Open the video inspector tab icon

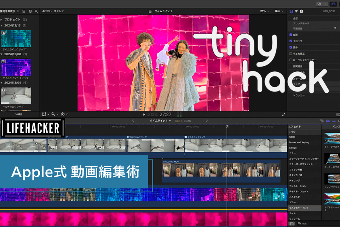292,11
